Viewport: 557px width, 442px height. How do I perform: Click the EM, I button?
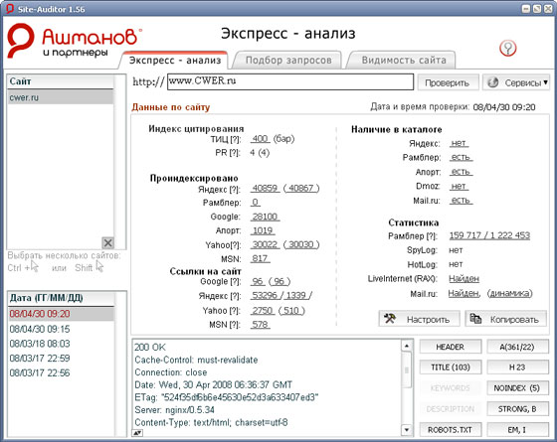point(517,429)
